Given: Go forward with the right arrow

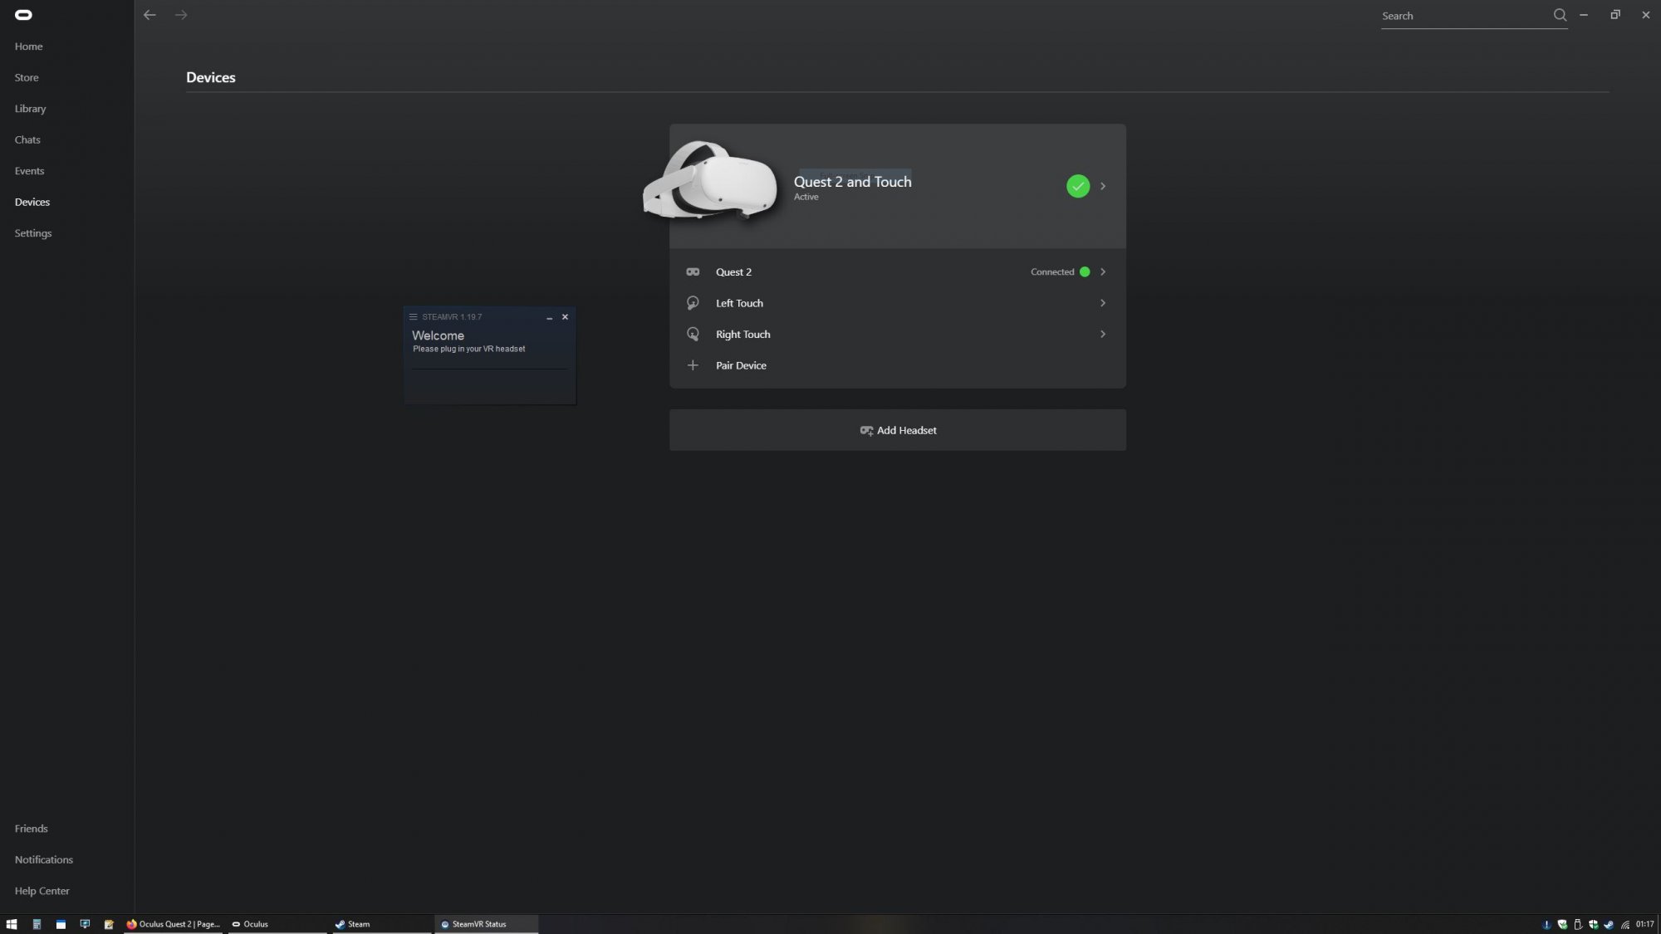Looking at the screenshot, I should (181, 15).
